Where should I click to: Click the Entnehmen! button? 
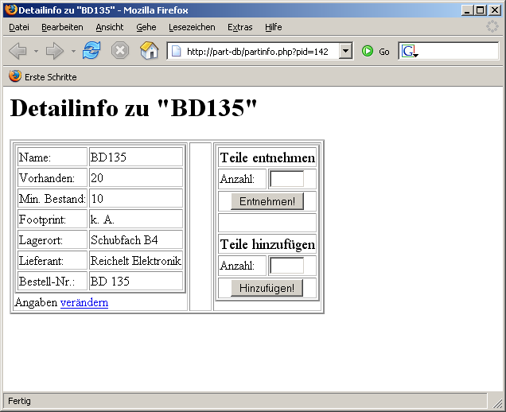pos(267,201)
